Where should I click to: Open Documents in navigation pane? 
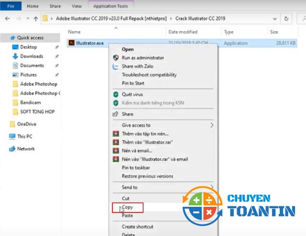[x=32, y=66]
